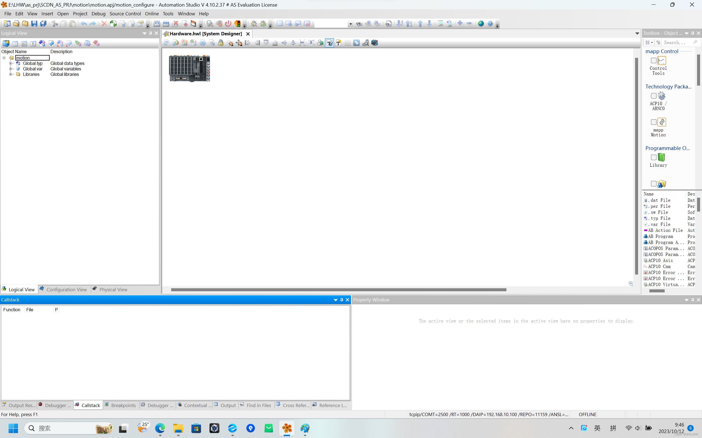The image size is (702, 438).
Task: Enable the Library checkbox in Toolbox
Action: point(653,157)
